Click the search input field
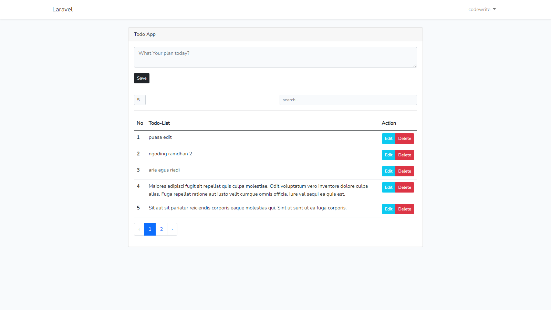551x310 pixels. 348,100
